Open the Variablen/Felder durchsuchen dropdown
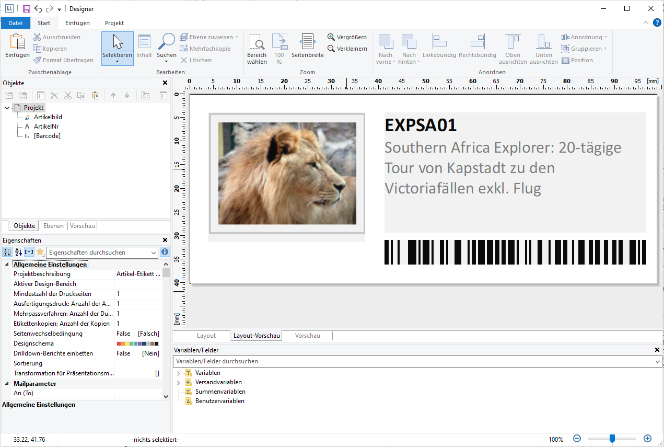 pyautogui.click(x=657, y=361)
